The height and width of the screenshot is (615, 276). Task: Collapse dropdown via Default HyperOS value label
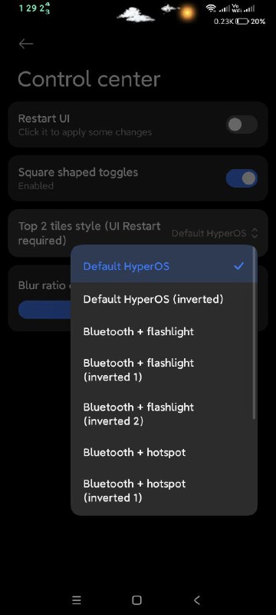(209, 234)
